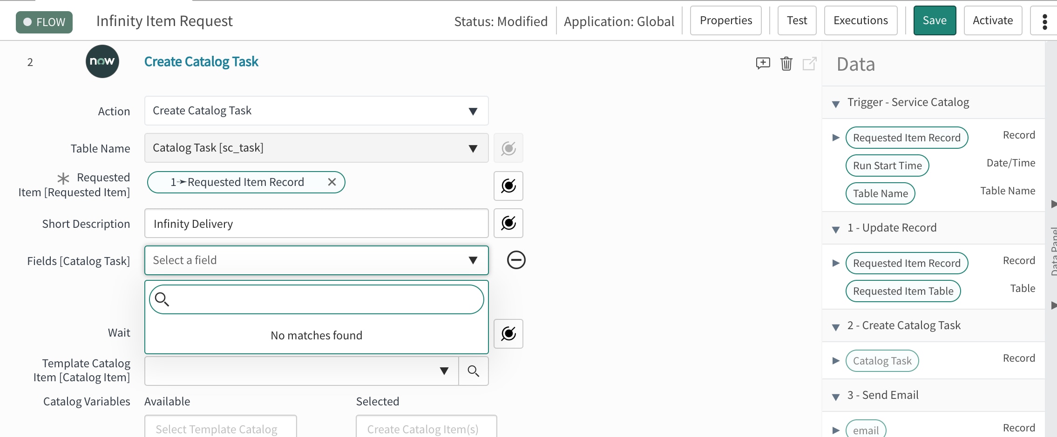Click lookup search icon for Template Catalog Item
This screenshot has width=1057, height=437.
(x=474, y=371)
